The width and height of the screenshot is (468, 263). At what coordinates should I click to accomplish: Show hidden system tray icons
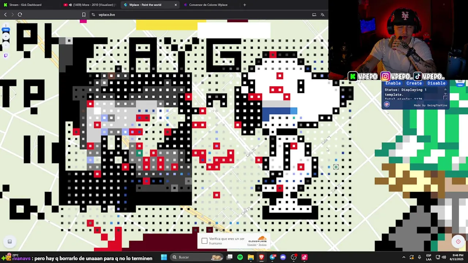(x=404, y=257)
